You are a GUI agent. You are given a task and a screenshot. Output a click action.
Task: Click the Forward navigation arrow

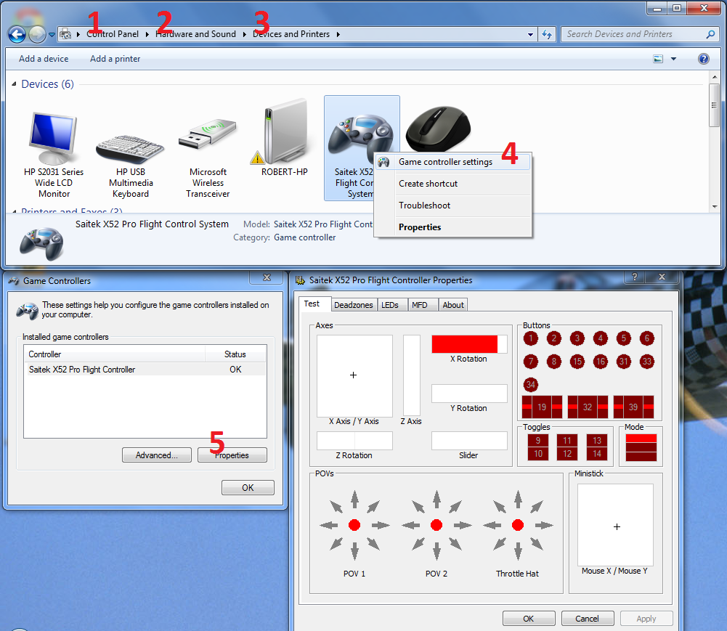pos(37,34)
